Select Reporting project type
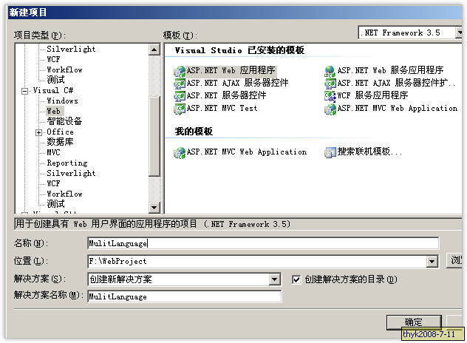Image resolution: width=467 pixels, height=343 pixels. coord(67,163)
